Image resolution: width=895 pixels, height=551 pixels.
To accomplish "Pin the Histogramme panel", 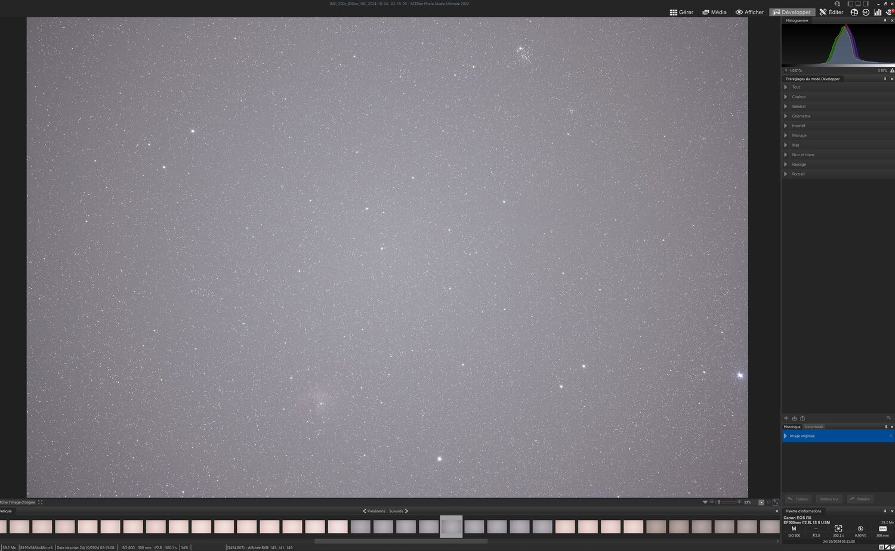I will point(885,20).
